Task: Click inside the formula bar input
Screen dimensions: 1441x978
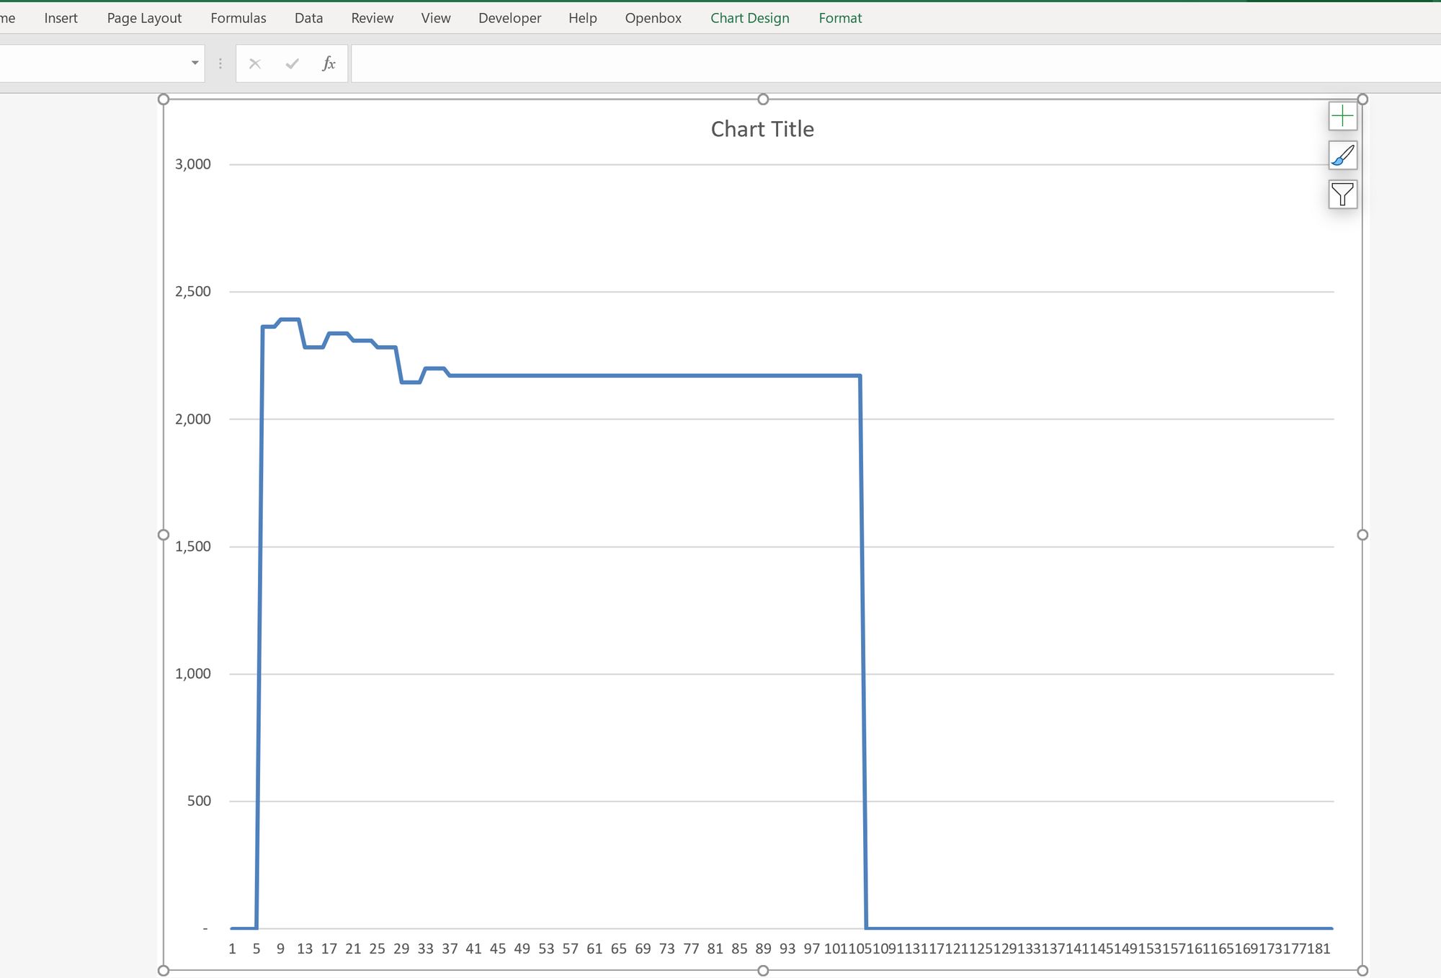Action: coord(865,63)
